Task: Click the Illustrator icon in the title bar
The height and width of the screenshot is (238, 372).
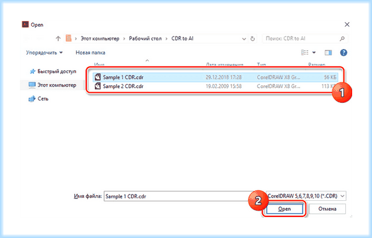Action: click(25, 24)
